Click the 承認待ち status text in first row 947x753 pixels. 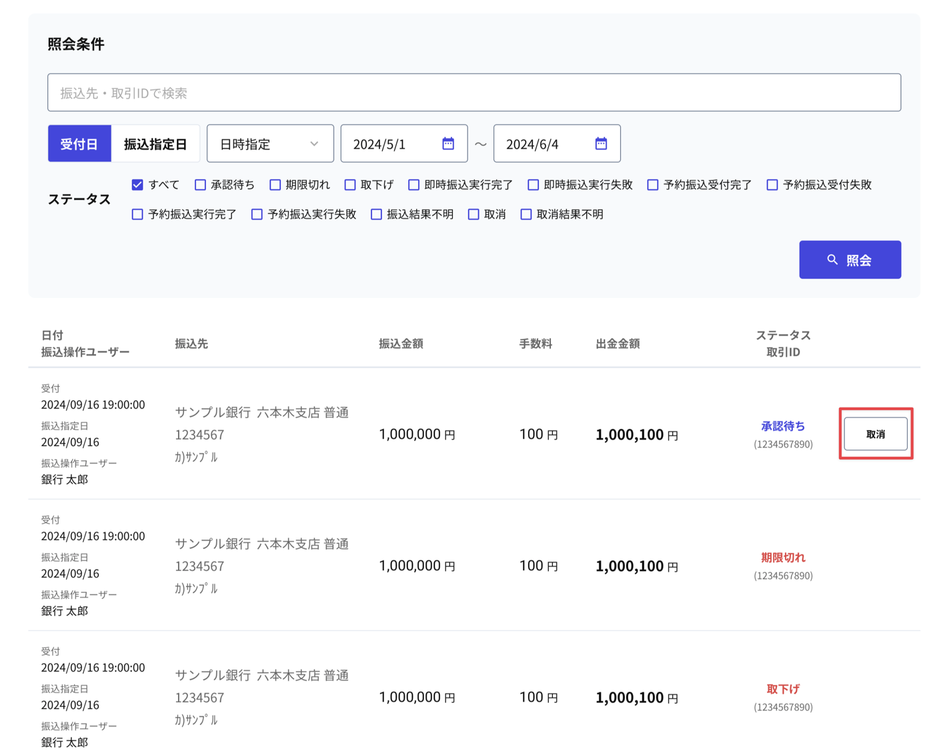(783, 426)
